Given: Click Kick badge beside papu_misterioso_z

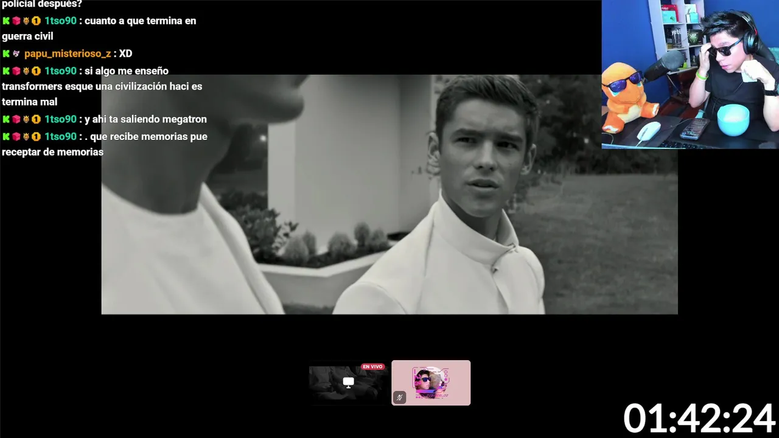Looking at the screenshot, I should pyautogui.click(x=6, y=54).
